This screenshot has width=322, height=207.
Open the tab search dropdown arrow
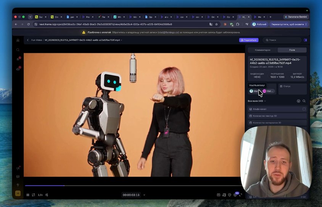30,17
